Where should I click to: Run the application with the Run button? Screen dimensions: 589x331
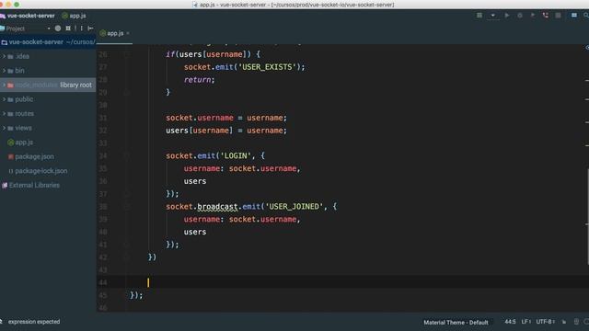tap(507, 16)
